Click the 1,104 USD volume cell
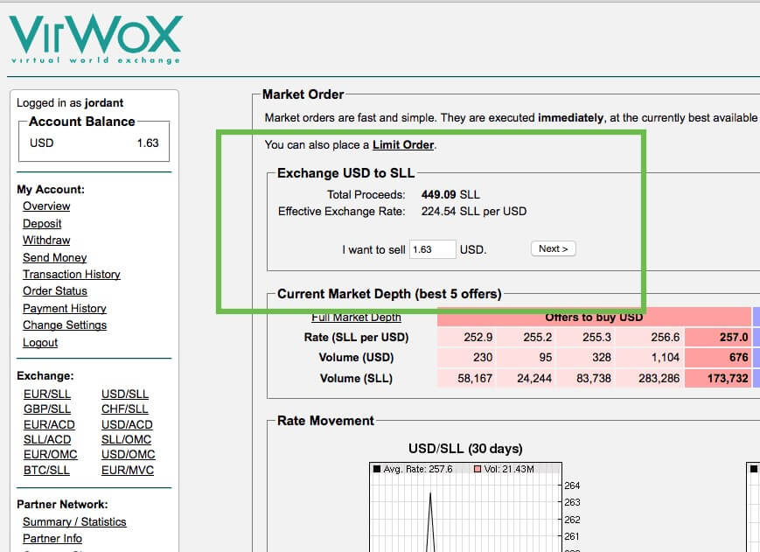 (650, 357)
